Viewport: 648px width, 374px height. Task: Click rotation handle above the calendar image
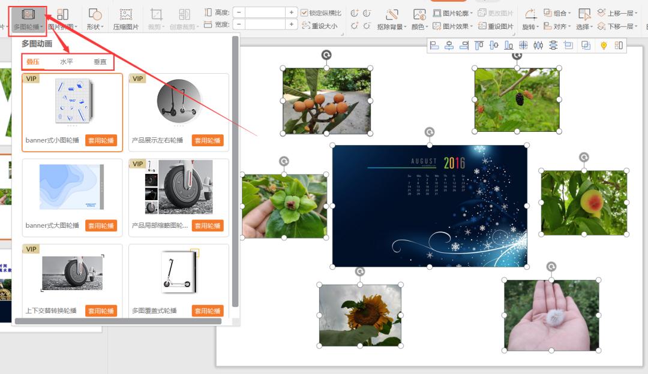click(429, 132)
